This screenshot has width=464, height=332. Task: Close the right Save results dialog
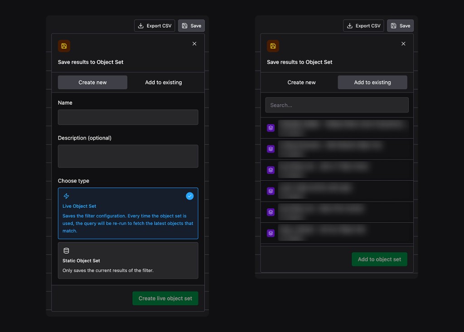point(403,44)
